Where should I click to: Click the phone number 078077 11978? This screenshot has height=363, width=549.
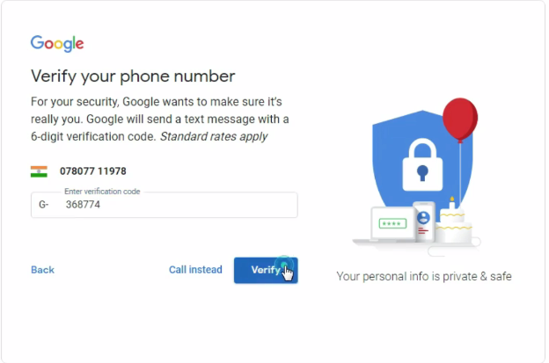pyautogui.click(x=92, y=171)
